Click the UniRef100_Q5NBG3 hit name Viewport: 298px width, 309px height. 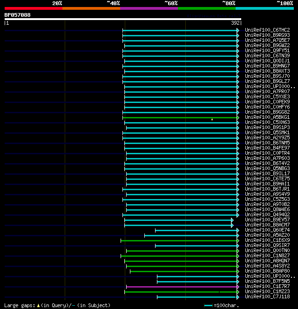point(267,168)
